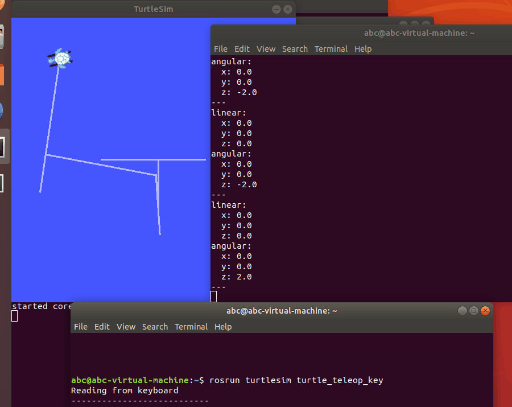This screenshot has height=407, width=512.
Task: Open Edit menu in lower teleop terminal
Action: pos(102,327)
